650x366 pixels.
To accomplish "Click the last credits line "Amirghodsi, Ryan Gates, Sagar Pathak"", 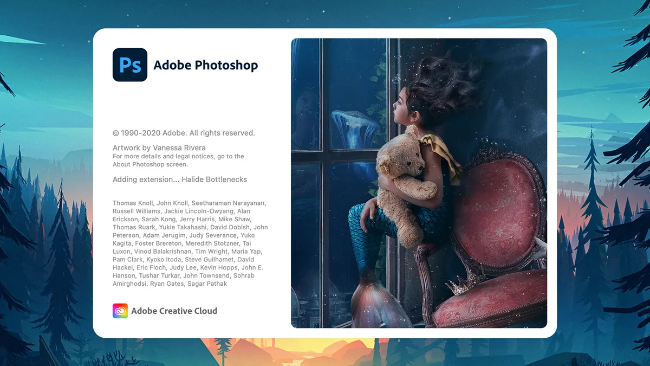I will pos(170,284).
